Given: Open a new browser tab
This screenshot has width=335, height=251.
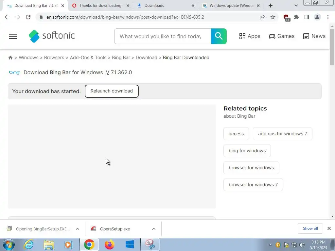Looking at the screenshot, I should pyautogui.click(x=271, y=6).
